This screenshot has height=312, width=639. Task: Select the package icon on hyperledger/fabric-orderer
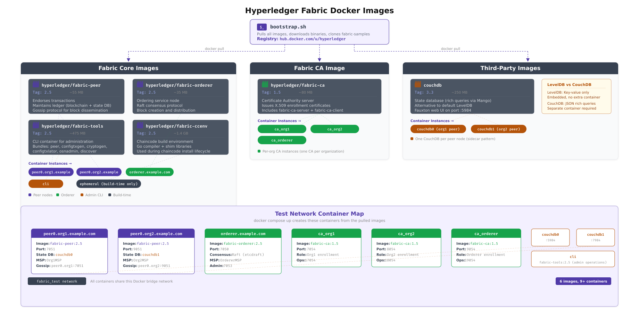click(x=140, y=84)
